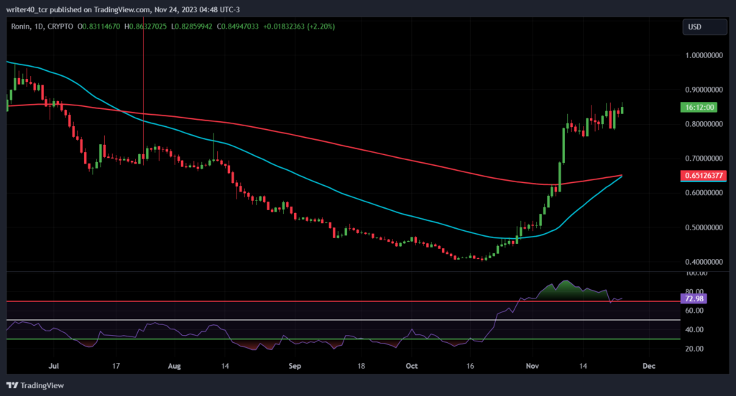The height and width of the screenshot is (396, 736).
Task: Click the 0.50000000 price axis label
Action: click(704, 227)
